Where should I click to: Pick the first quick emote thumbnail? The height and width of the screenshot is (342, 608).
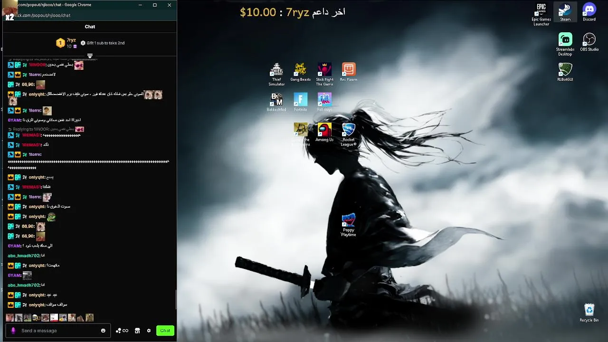click(x=9, y=318)
